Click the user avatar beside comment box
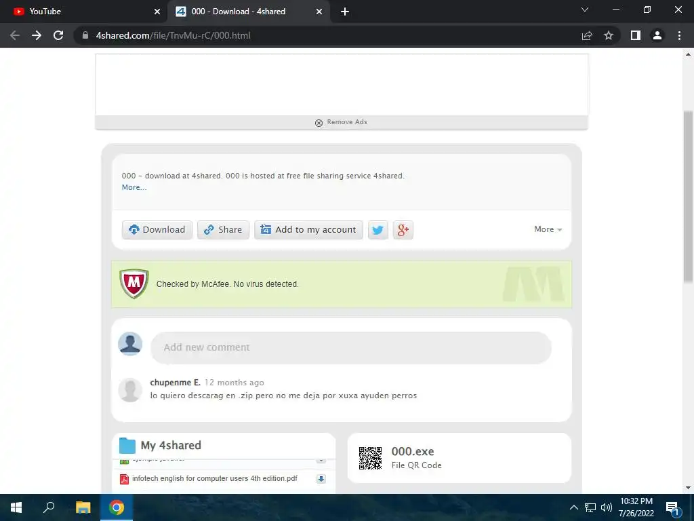This screenshot has height=521, width=694. point(130,344)
